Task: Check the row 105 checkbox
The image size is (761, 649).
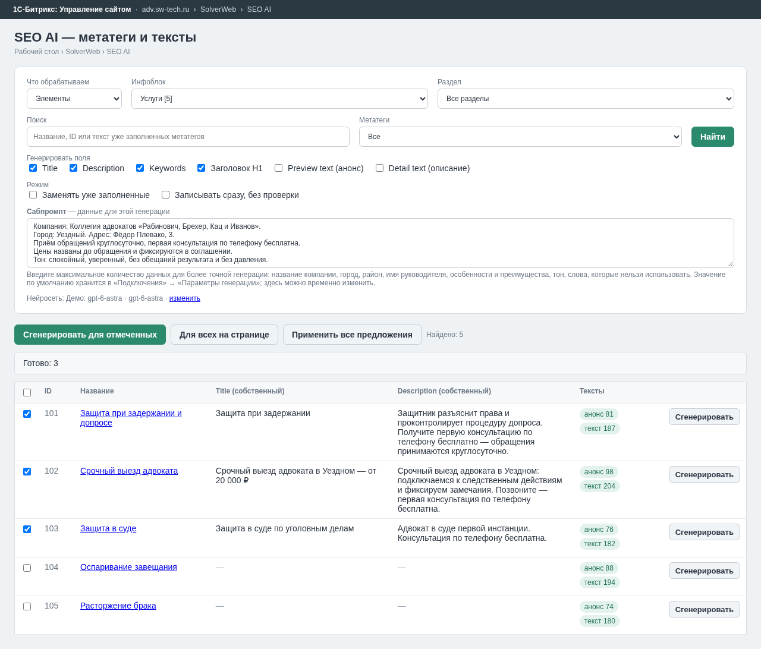Action: coord(27,606)
